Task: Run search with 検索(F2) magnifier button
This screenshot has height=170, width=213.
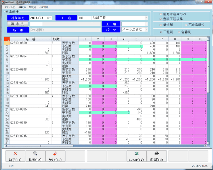Action: pyautogui.click(x=35, y=156)
